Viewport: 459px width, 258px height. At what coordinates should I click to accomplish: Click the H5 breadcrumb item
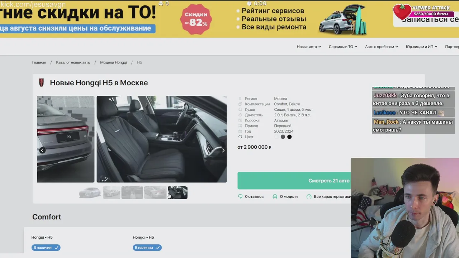point(139,62)
